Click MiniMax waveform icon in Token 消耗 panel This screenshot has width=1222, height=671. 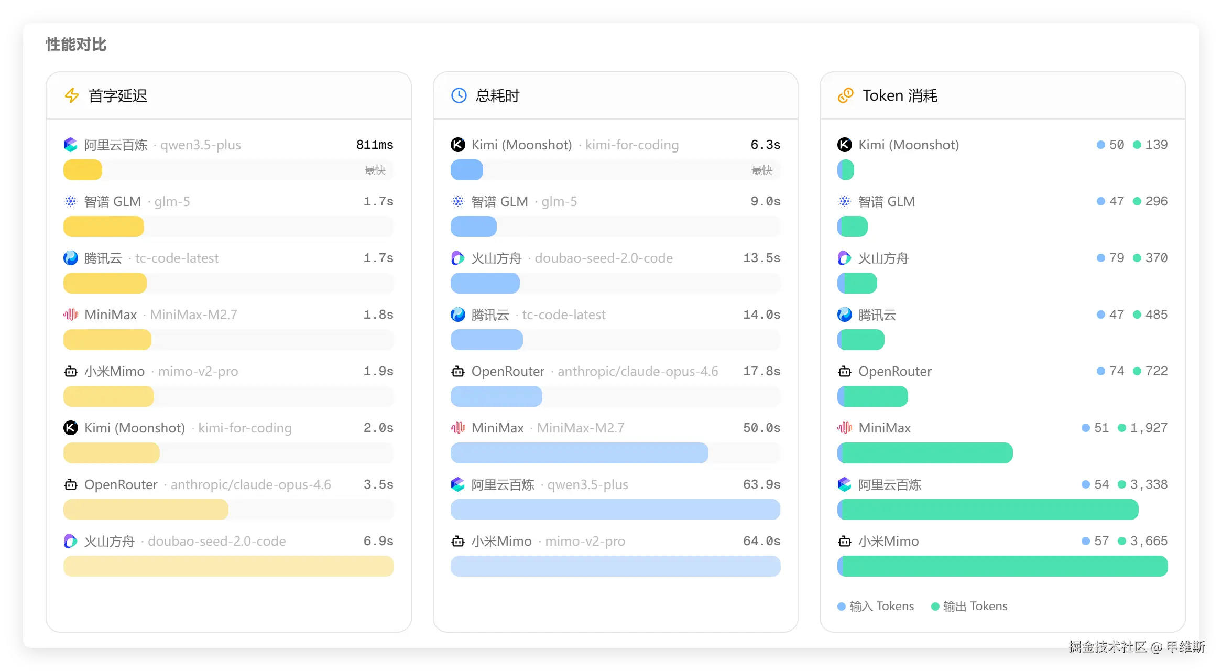coord(845,428)
